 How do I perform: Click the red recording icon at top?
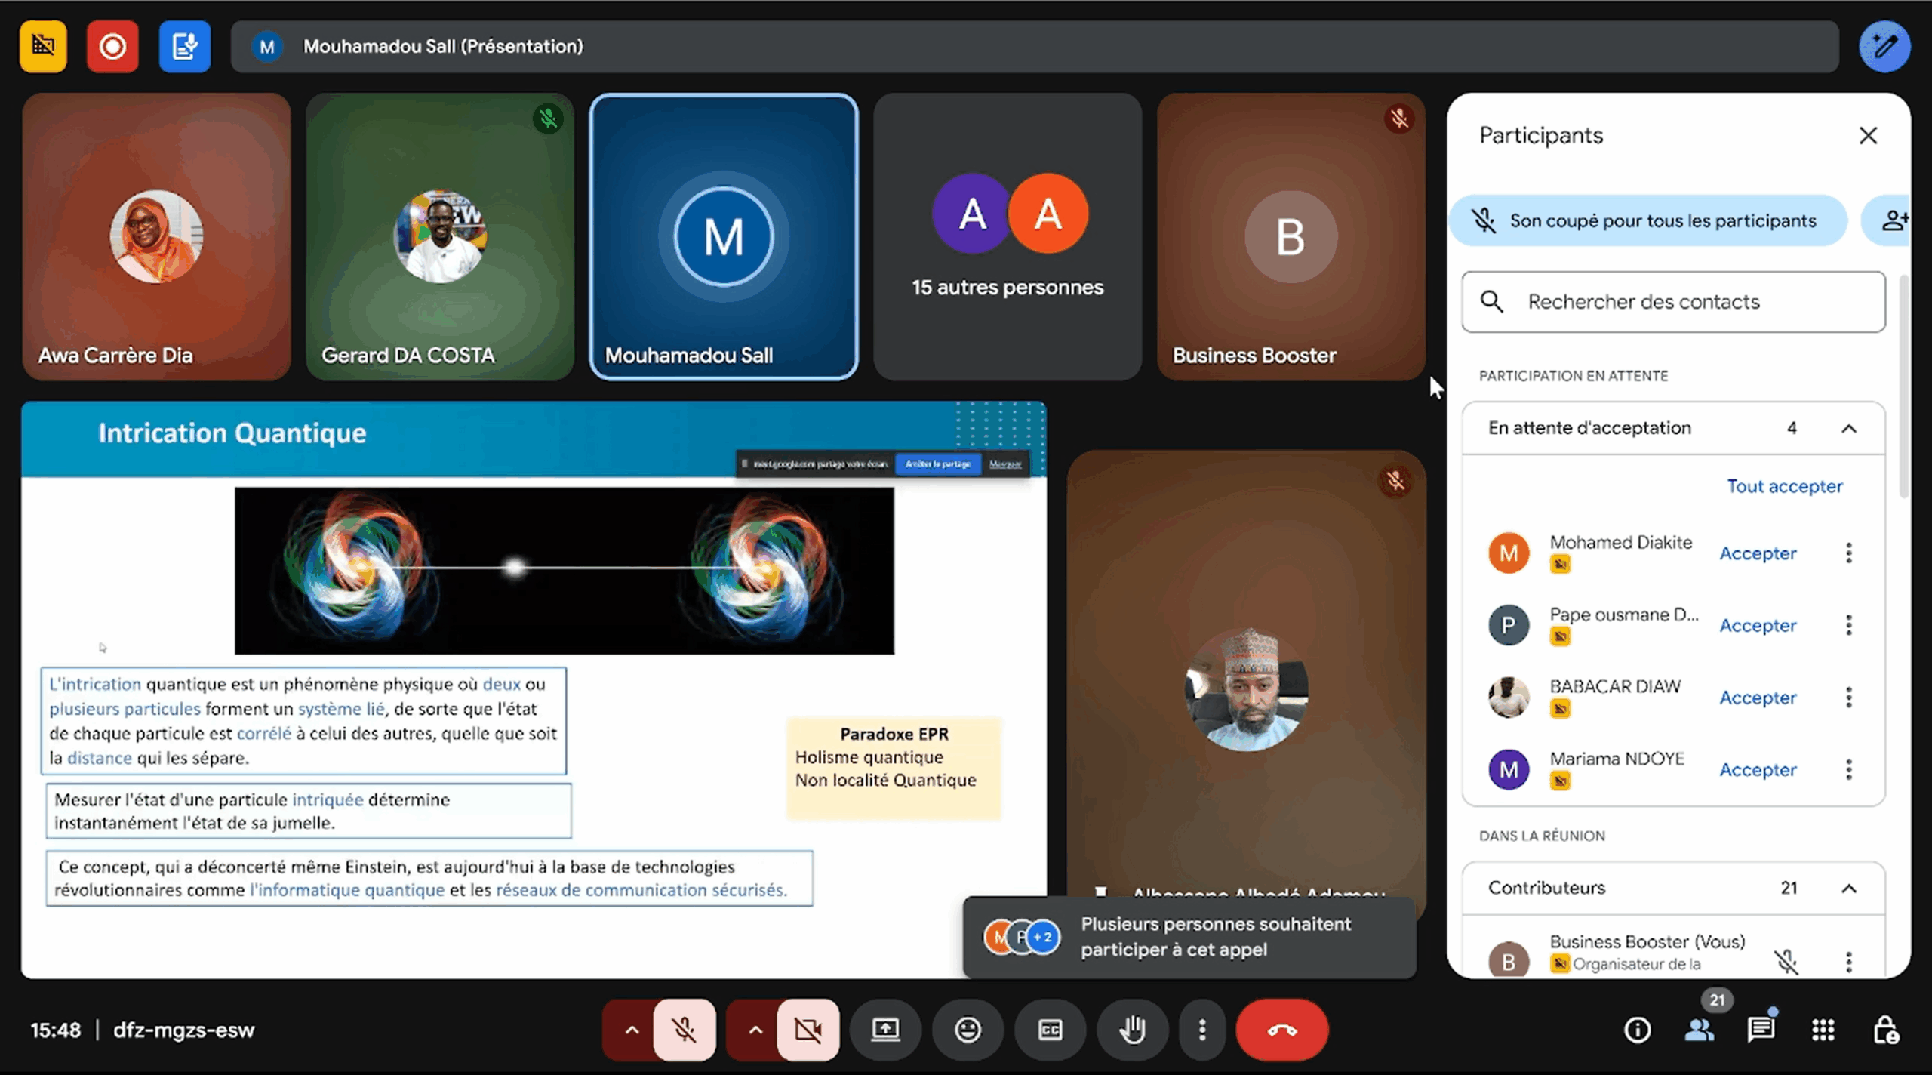pos(112,47)
